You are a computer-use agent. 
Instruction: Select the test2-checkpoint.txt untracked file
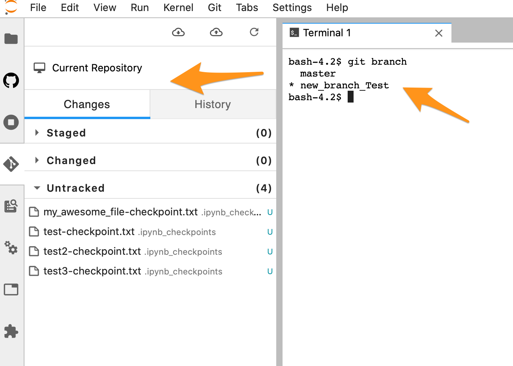pos(92,251)
